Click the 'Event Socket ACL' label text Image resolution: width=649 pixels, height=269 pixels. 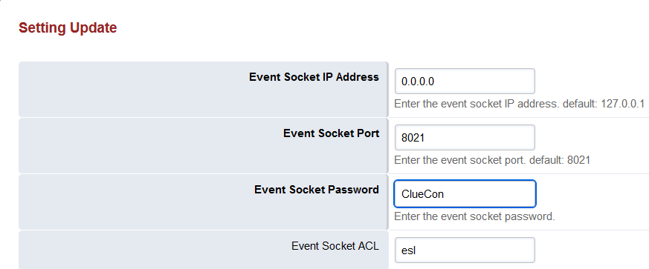click(335, 246)
